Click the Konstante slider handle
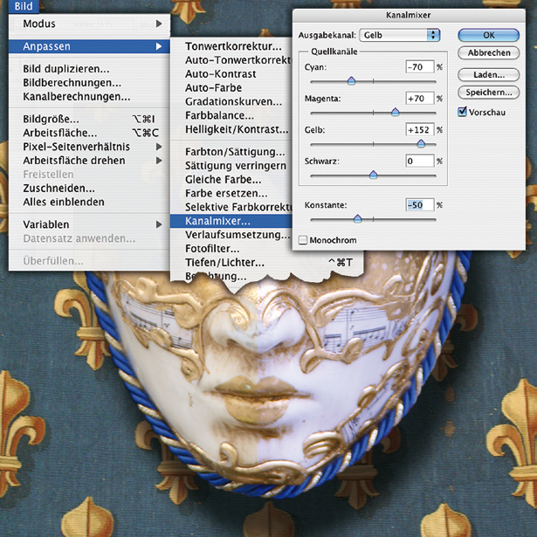This screenshot has height=537, width=537. pyautogui.click(x=357, y=219)
